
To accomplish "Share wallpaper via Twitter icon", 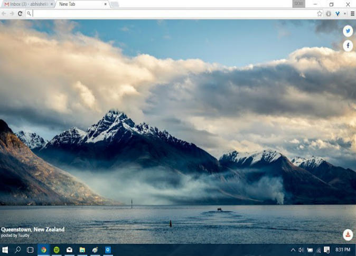I will [348, 31].
